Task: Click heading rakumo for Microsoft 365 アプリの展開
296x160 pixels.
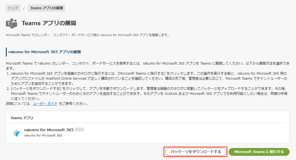Action: 45,52
